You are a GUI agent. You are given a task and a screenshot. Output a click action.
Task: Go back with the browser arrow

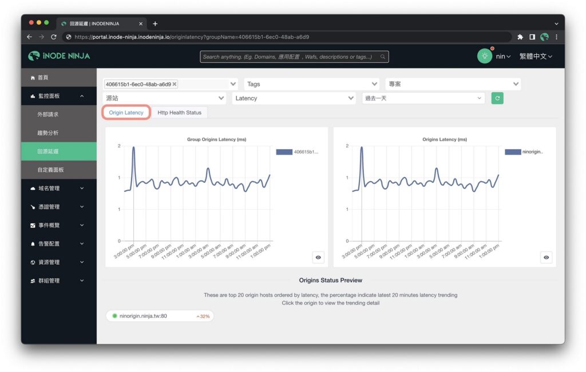click(x=30, y=37)
